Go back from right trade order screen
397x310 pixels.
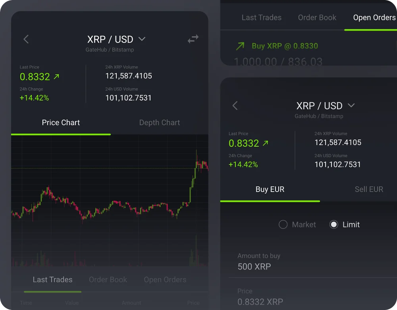(x=235, y=105)
